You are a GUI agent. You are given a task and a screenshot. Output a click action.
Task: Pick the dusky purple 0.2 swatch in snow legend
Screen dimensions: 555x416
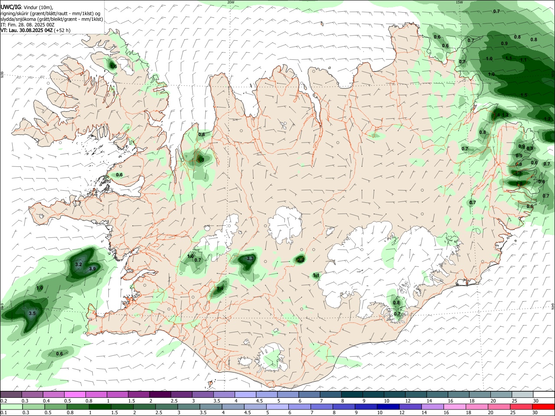click(11, 394)
